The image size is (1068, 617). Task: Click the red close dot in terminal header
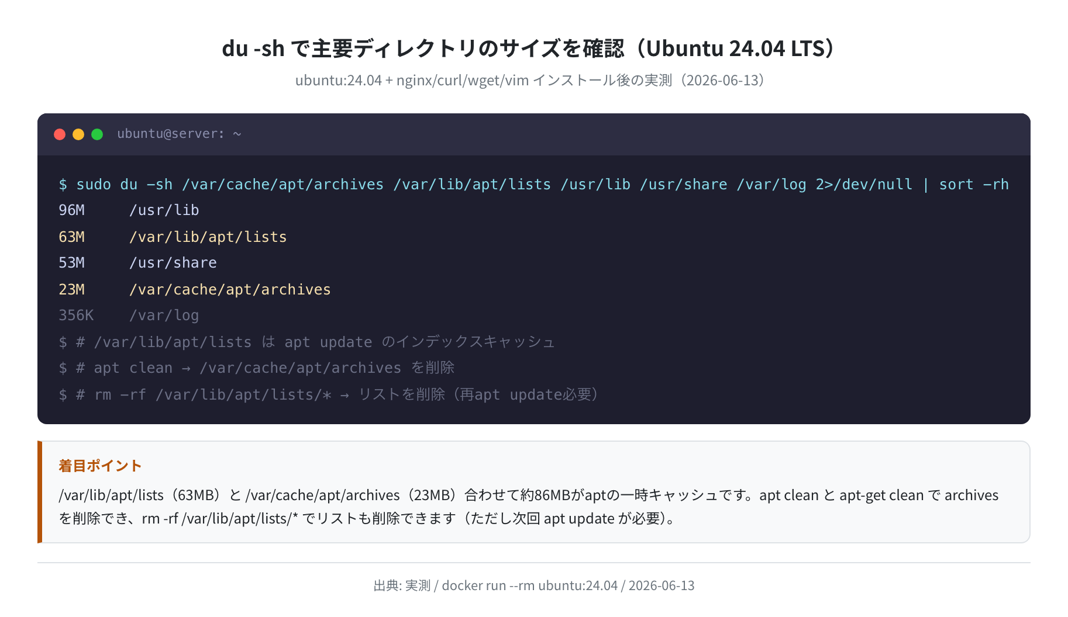(60, 134)
